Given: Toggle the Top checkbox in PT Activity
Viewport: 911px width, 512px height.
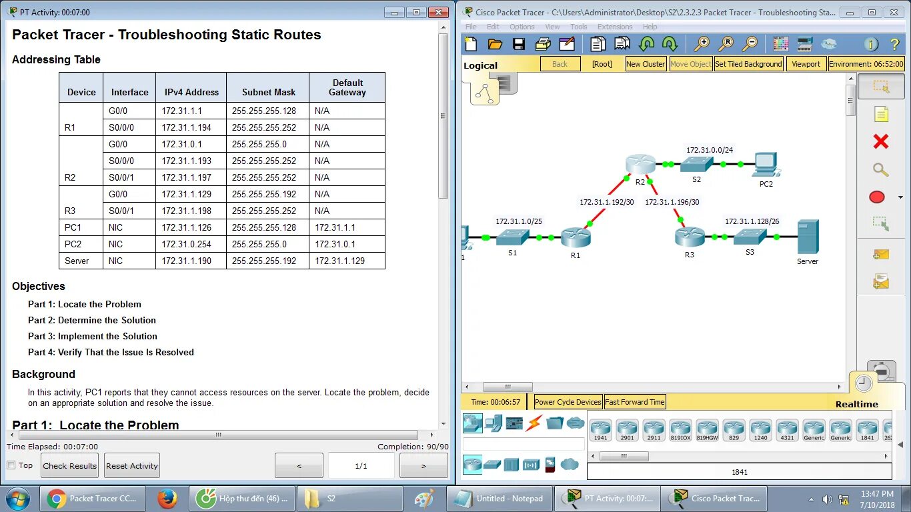Looking at the screenshot, I should click(11, 465).
